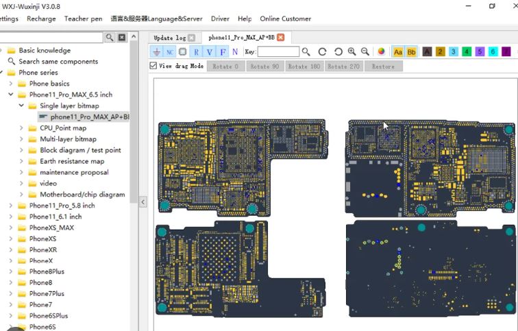Select the green color swatch number 4

pyautogui.click(x=466, y=52)
